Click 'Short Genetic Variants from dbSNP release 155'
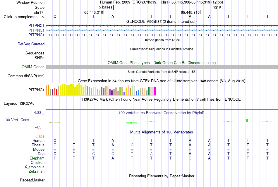 [x=162, y=72]
